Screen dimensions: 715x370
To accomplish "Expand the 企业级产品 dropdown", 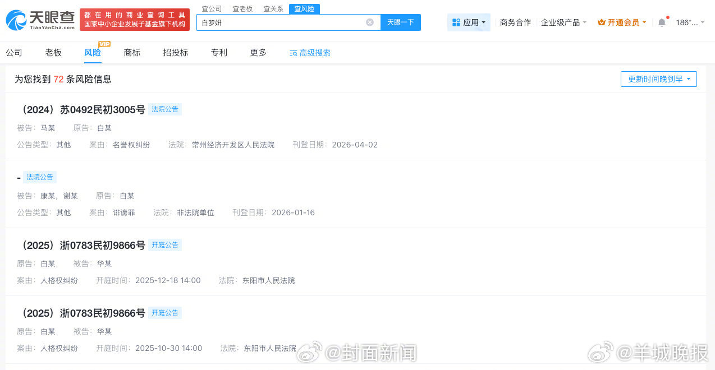I will (563, 22).
